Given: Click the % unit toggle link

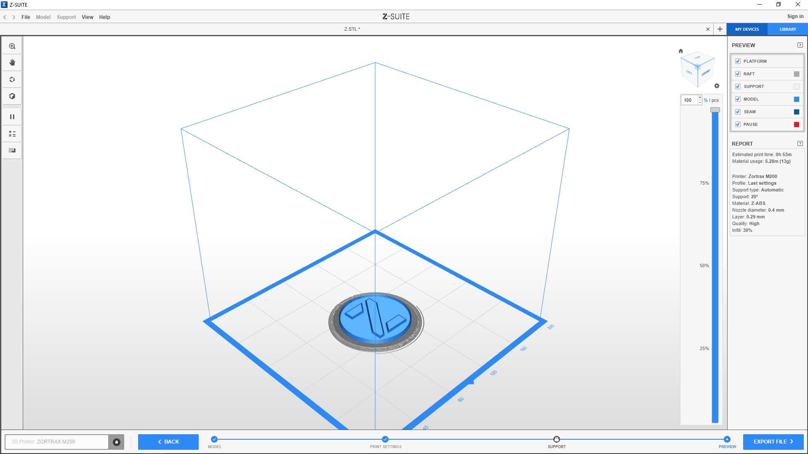Looking at the screenshot, I should (706, 100).
